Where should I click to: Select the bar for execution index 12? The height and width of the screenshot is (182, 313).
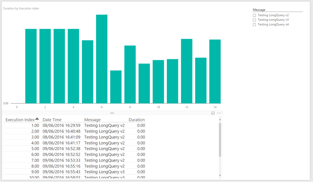tap(187, 71)
